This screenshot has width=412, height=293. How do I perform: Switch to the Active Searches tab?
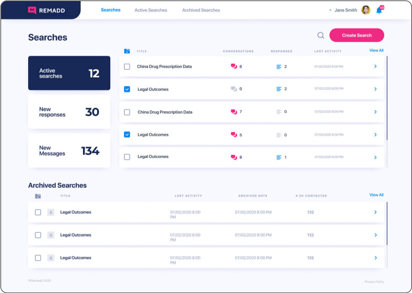click(151, 10)
